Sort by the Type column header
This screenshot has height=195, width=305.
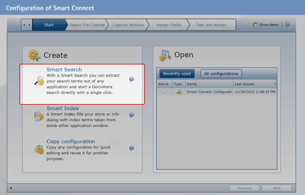coord(179,84)
